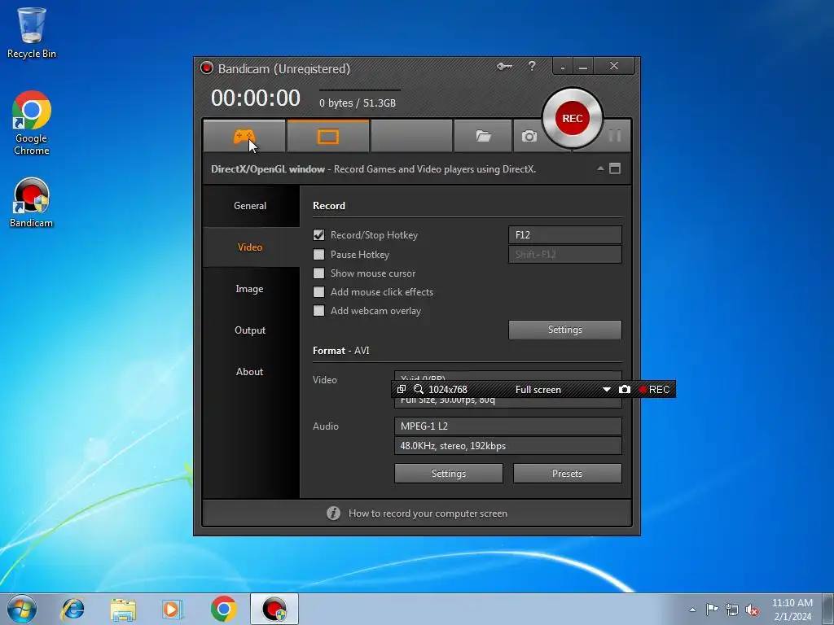Select the screen recording rectangle mode icon
834x625 pixels.
pos(328,137)
